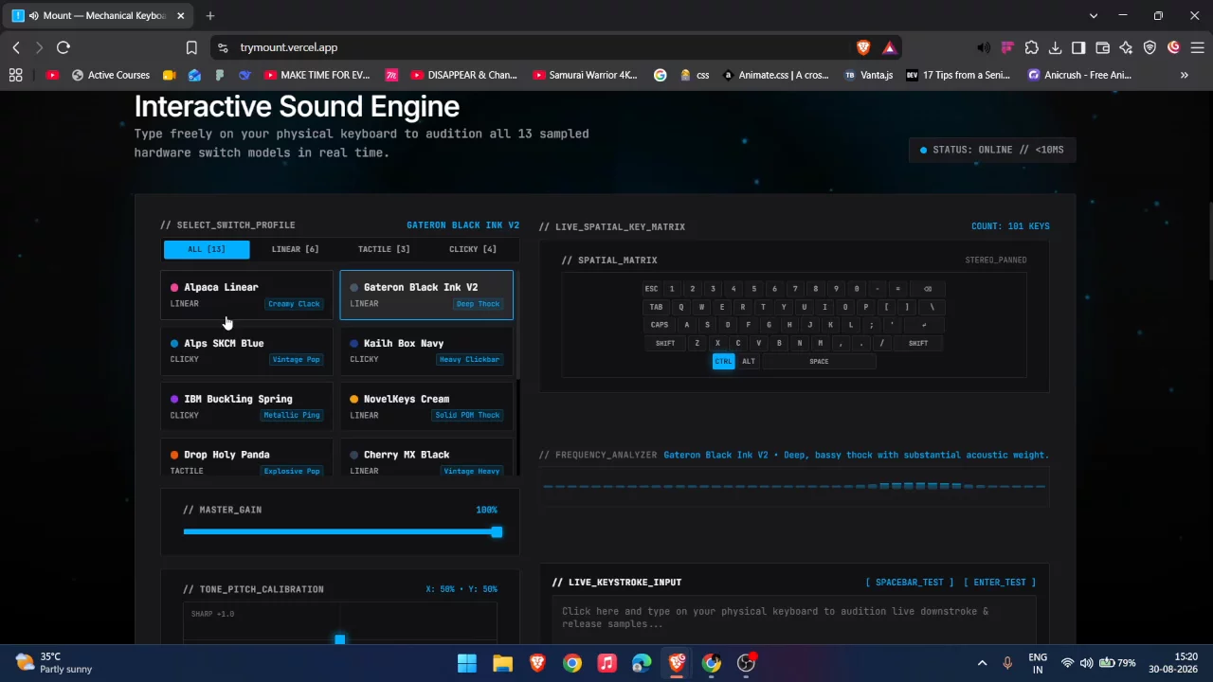Open Brave Wallet icon

(1102, 47)
